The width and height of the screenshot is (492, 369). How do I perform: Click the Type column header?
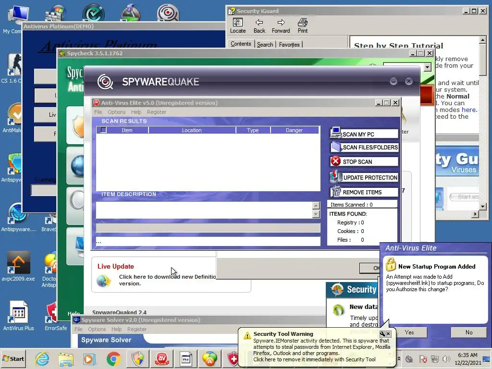[x=253, y=130]
